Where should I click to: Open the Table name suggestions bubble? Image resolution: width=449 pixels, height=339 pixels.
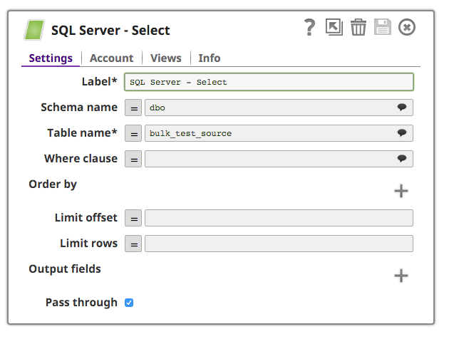[x=402, y=132]
